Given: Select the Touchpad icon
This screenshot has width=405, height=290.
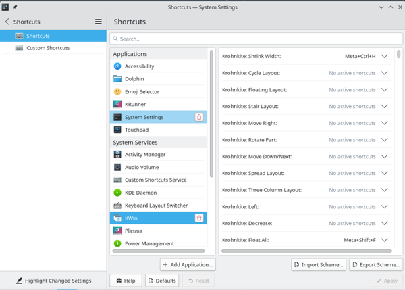Looking at the screenshot, I should pyautogui.click(x=117, y=130).
